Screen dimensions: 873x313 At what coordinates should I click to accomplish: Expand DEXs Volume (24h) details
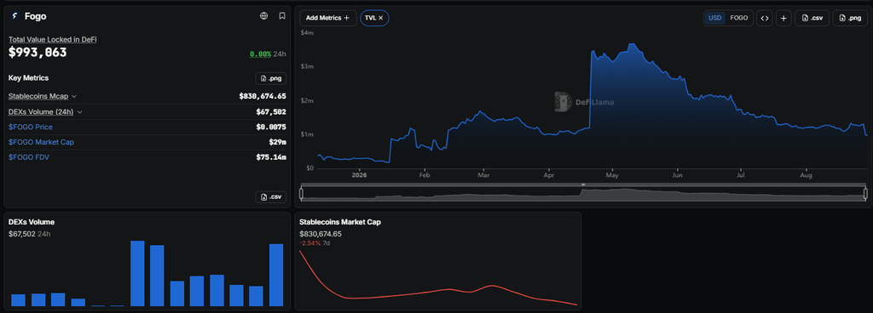pyautogui.click(x=46, y=111)
